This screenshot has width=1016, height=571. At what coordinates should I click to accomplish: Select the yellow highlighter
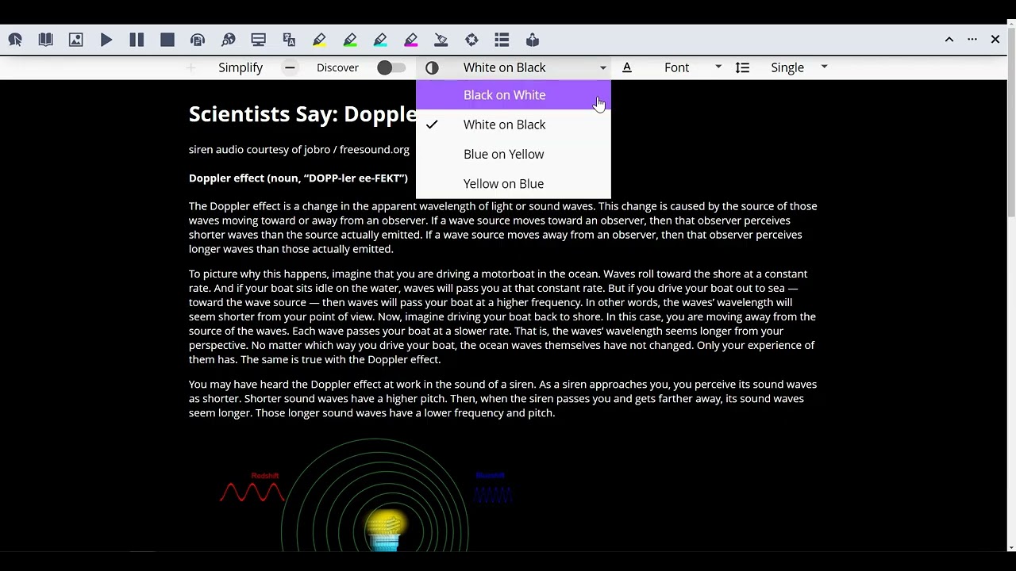coord(319,40)
